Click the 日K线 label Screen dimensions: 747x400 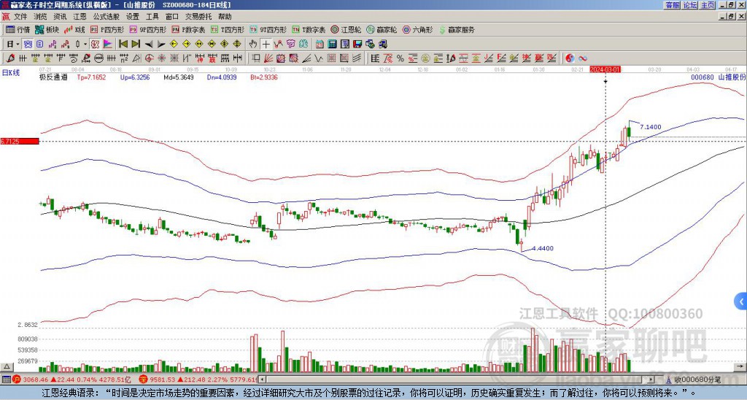(11, 72)
